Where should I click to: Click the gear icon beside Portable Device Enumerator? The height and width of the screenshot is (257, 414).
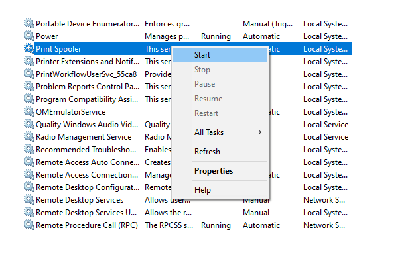pos(29,23)
